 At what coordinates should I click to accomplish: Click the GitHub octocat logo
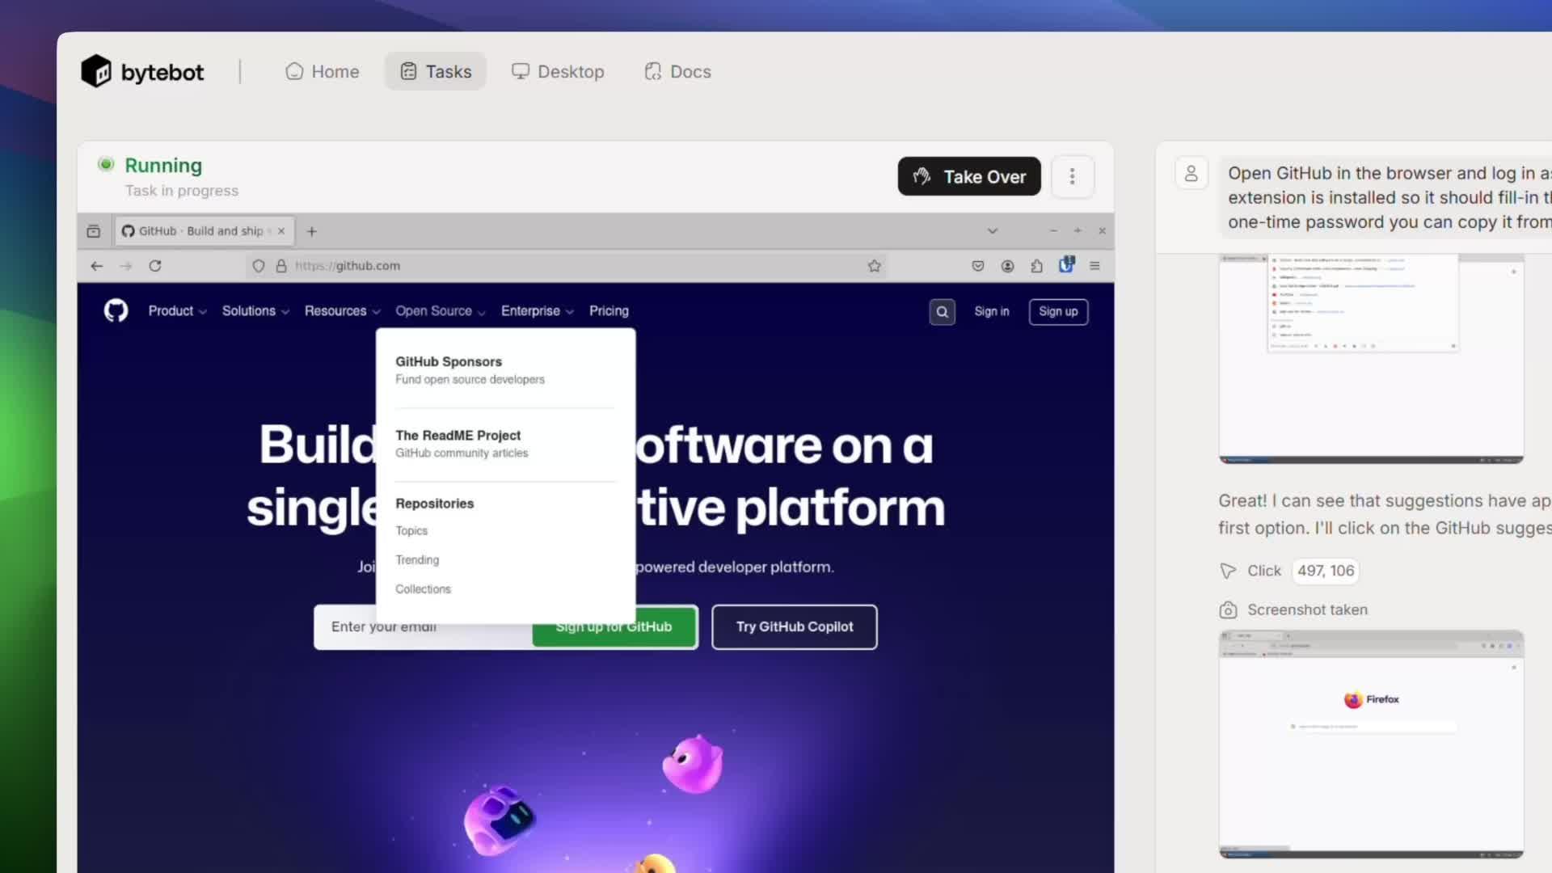click(116, 311)
